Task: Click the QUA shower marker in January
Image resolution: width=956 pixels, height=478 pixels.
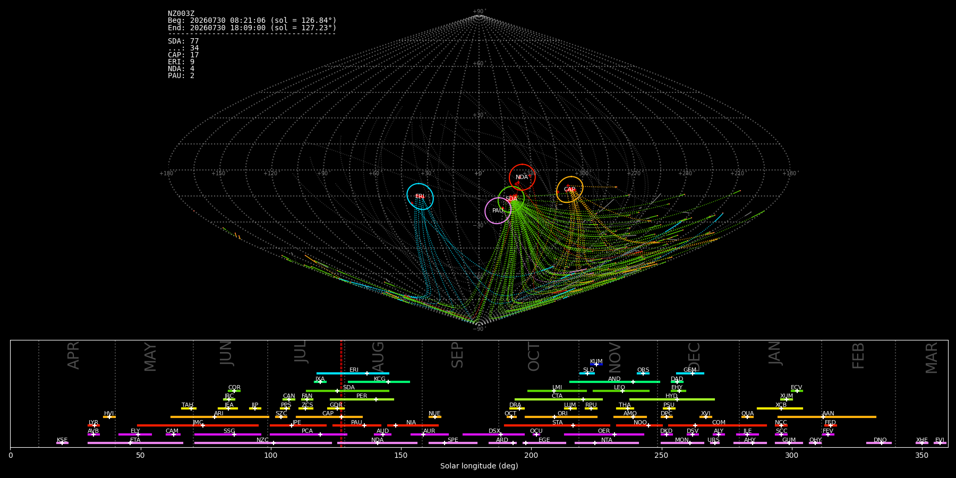Action: point(747,417)
